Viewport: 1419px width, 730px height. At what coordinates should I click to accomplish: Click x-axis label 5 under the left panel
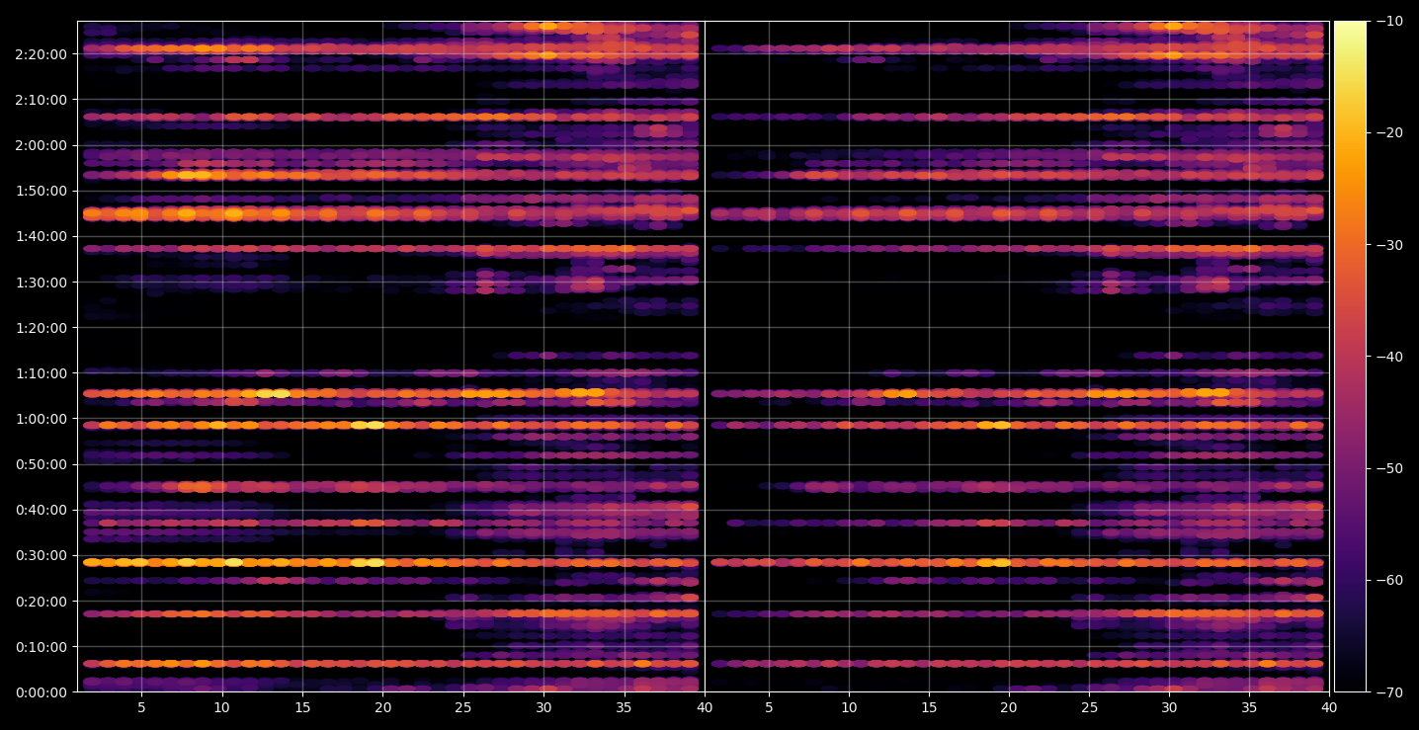coord(141,707)
